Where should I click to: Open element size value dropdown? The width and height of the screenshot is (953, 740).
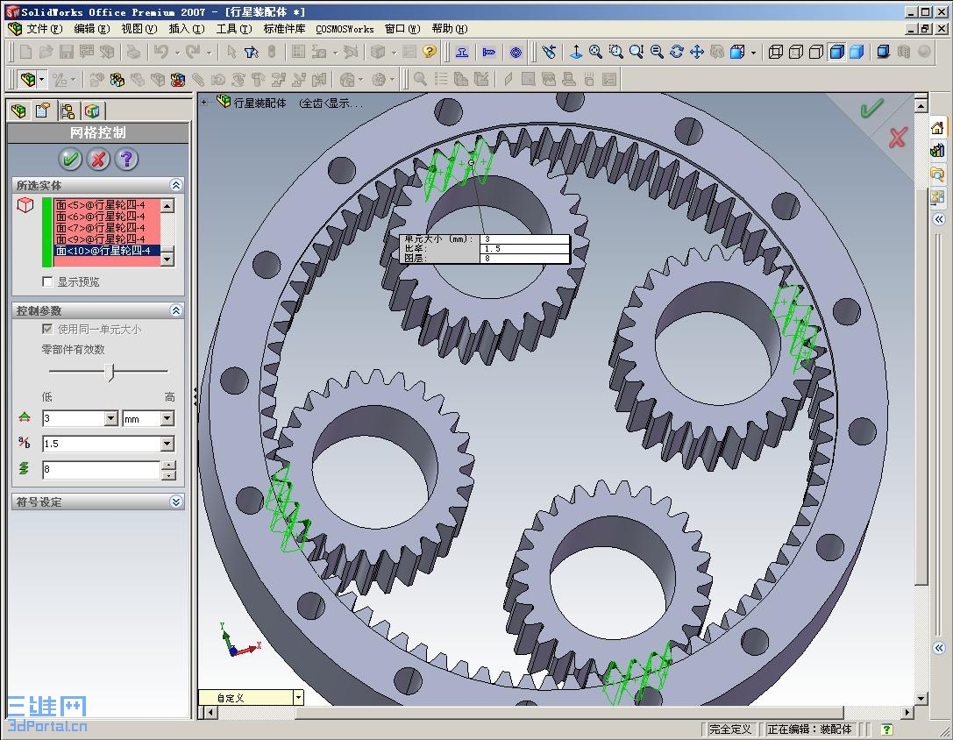pos(110,418)
